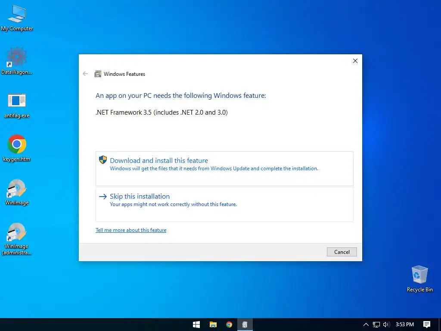The width and height of the screenshot is (441, 331).
Task: Open File Explorer from the taskbar
Action: (x=213, y=325)
